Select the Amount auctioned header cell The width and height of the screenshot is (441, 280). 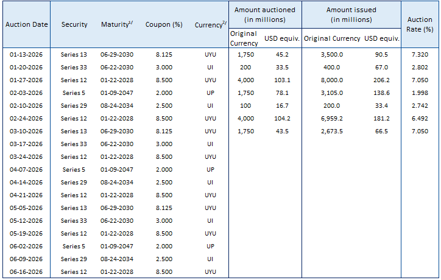265,15
